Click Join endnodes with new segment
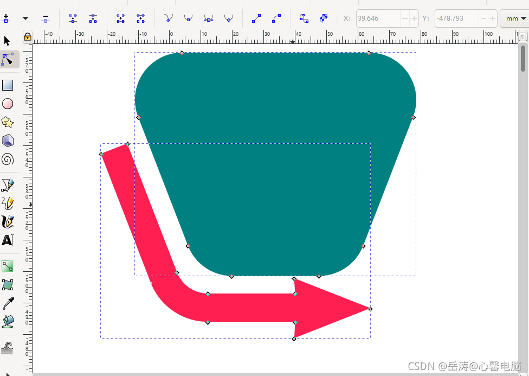The width and height of the screenshot is (529, 376). 120,18
